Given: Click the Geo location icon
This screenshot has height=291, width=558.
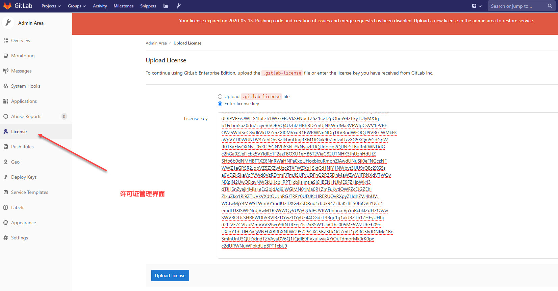Looking at the screenshot, I should [x=6, y=162].
